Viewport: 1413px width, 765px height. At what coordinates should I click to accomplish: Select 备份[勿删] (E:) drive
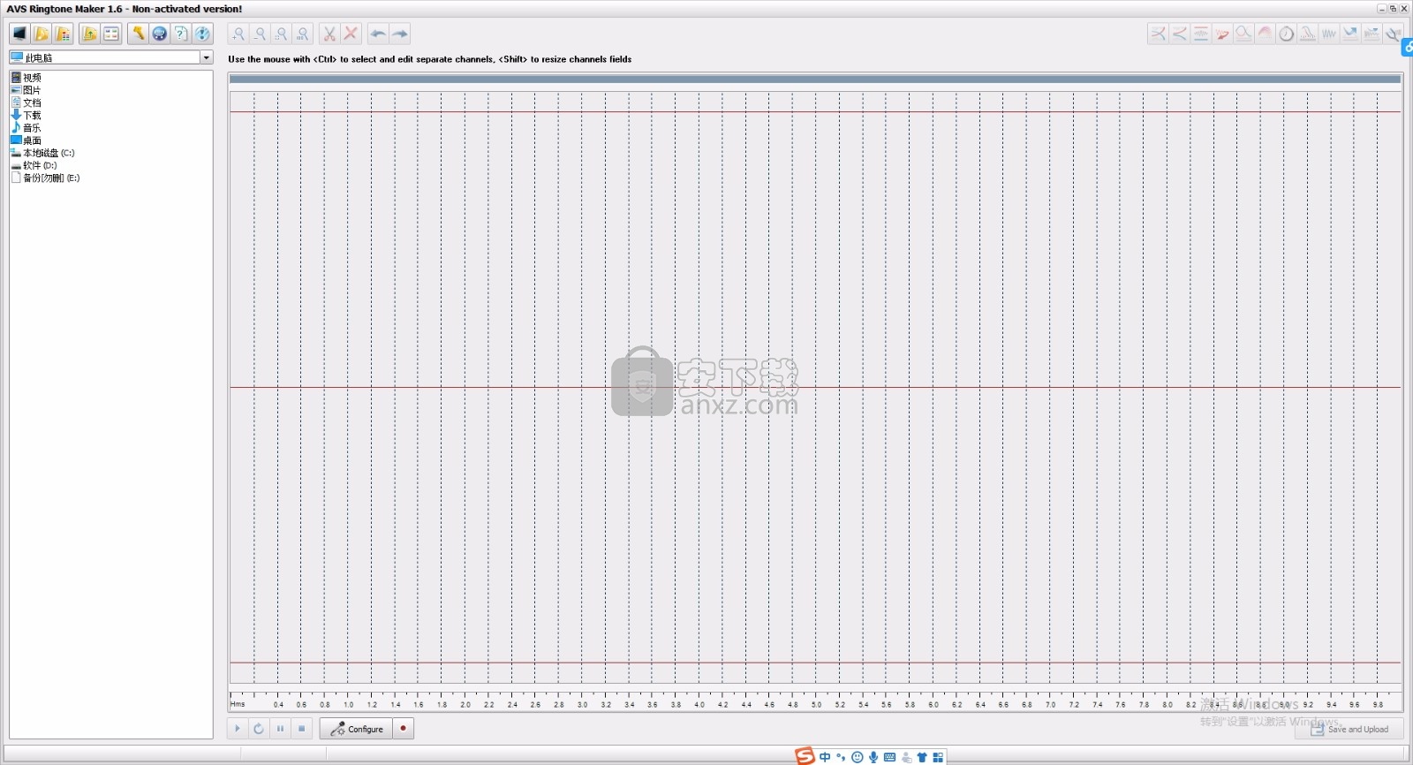click(45, 178)
